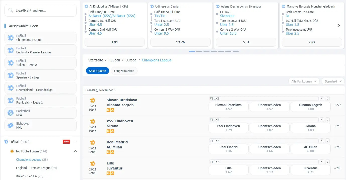Bet on Slovan Bratislava win at 3.52

tap(229, 107)
